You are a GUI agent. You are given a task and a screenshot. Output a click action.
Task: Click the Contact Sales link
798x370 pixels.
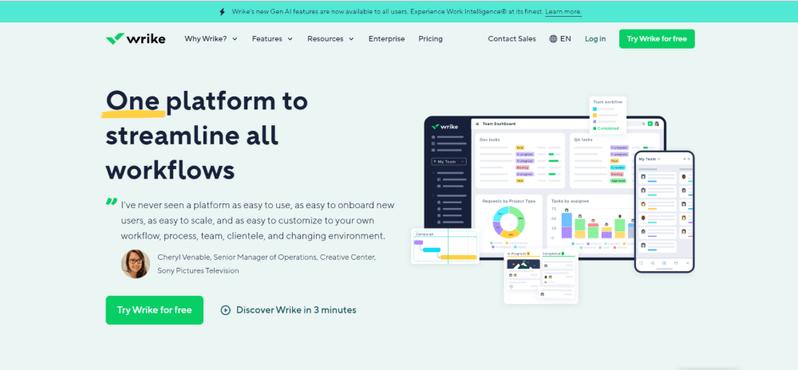click(x=512, y=38)
